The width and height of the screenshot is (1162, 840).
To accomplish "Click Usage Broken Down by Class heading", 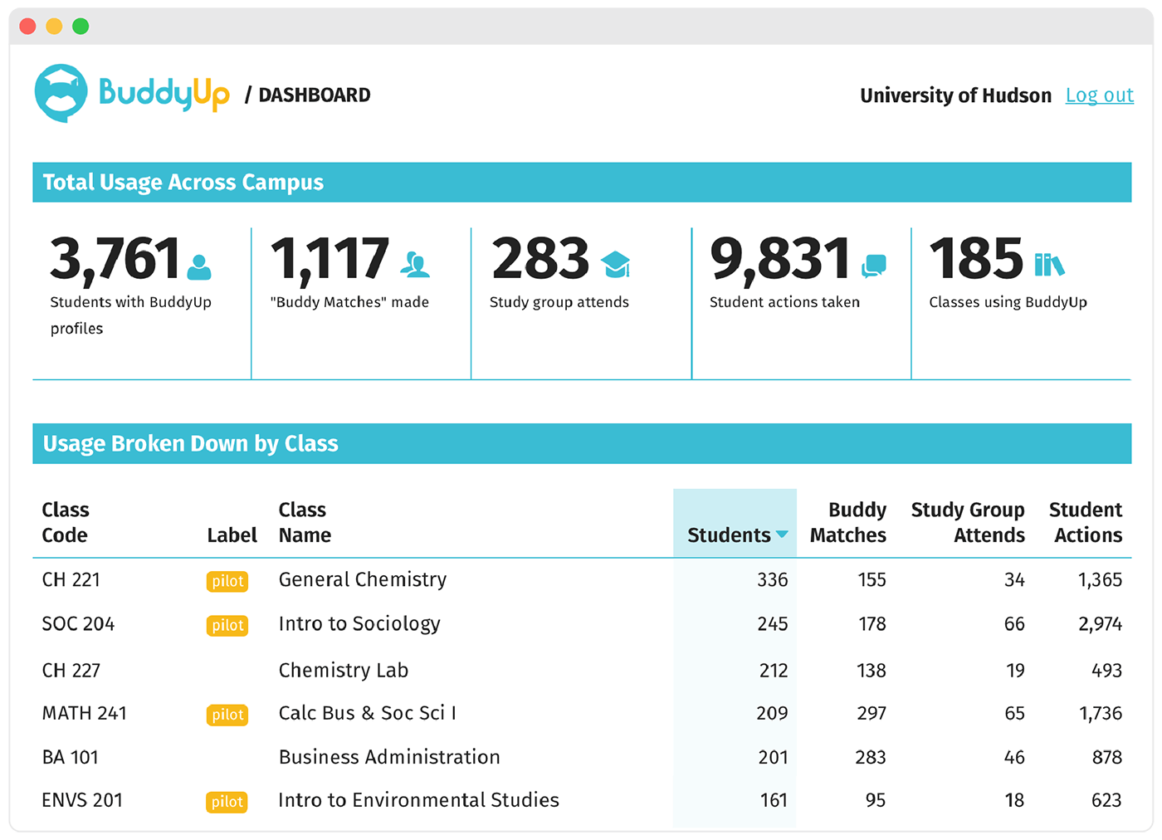I will tap(190, 444).
